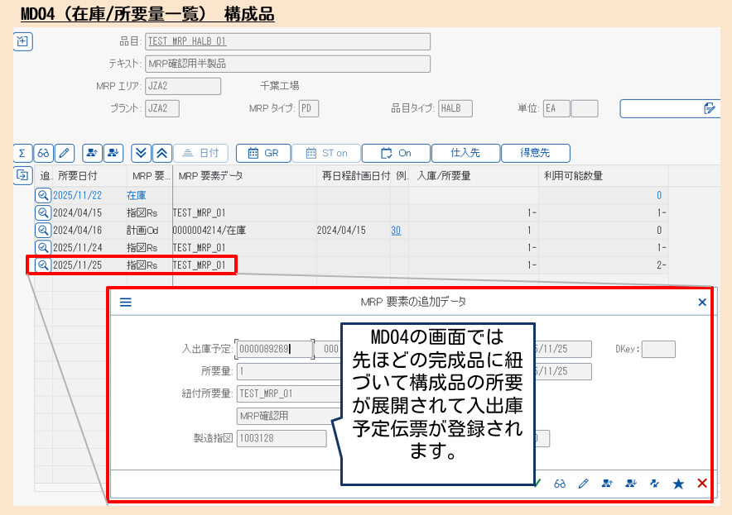732x515 pixels.
Task: Click the refresh arrows icon in the dialog footer
Action: [x=654, y=483]
